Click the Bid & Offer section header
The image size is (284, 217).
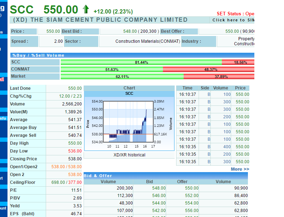pos(165,175)
